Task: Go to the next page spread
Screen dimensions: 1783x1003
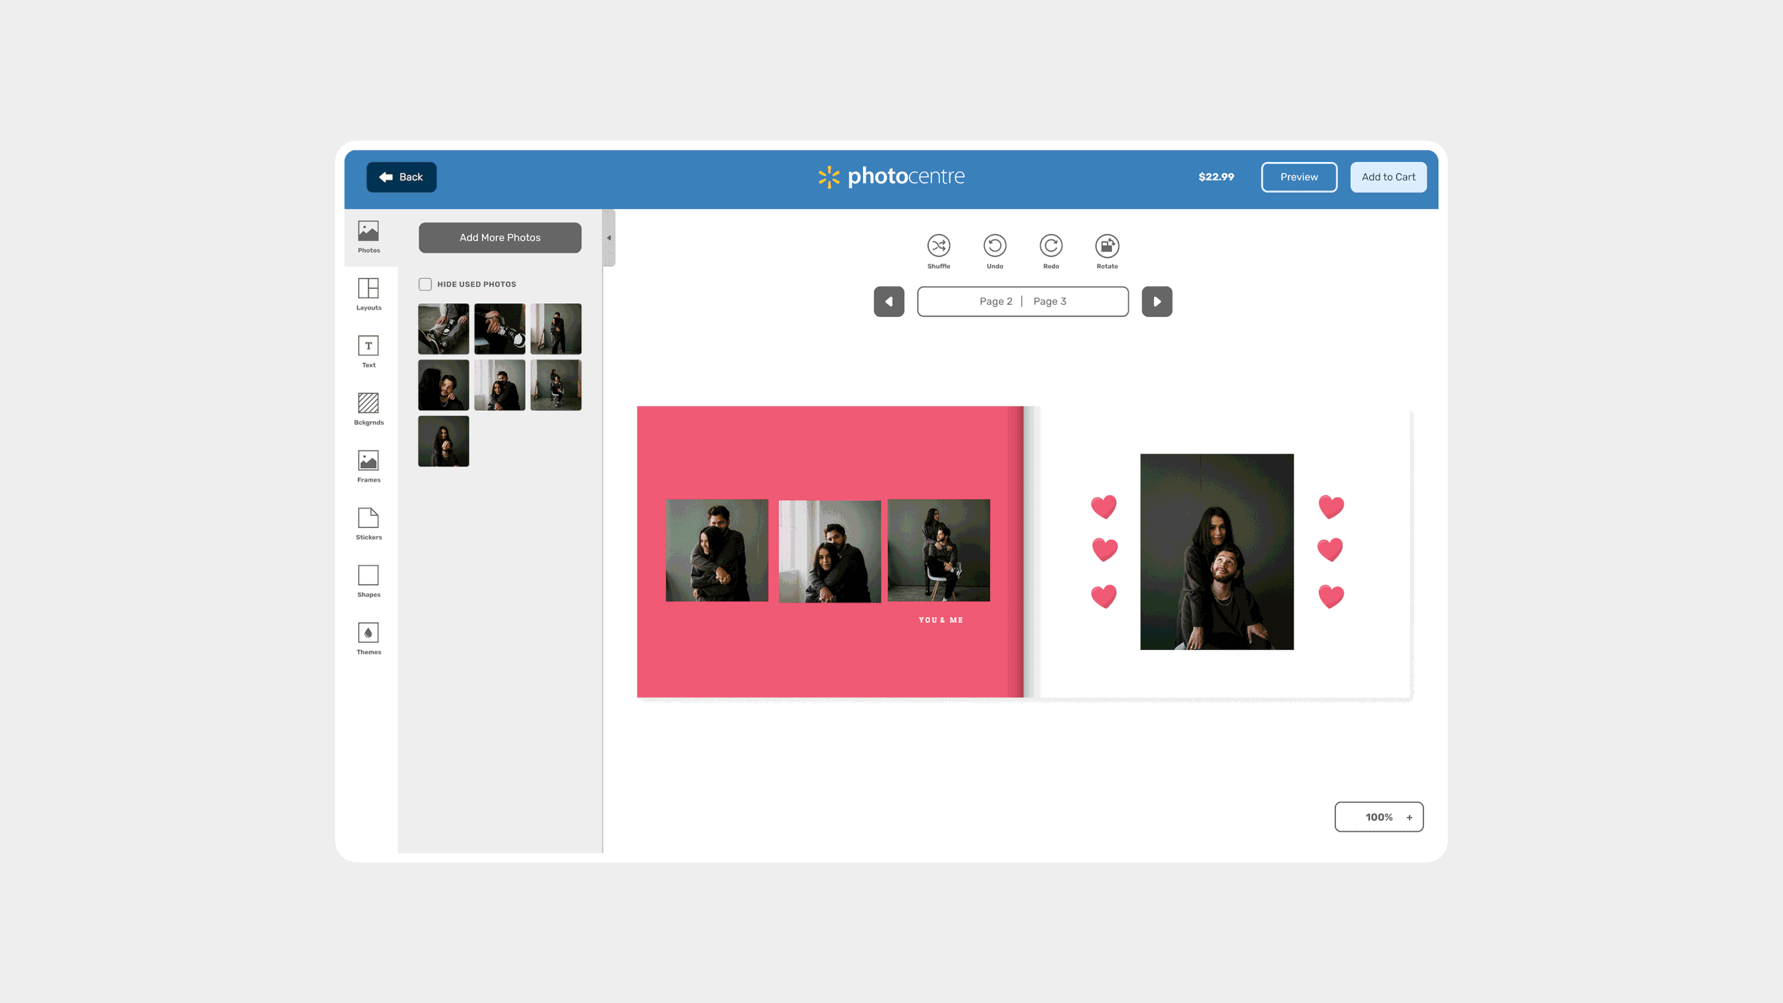Action: tap(1157, 301)
